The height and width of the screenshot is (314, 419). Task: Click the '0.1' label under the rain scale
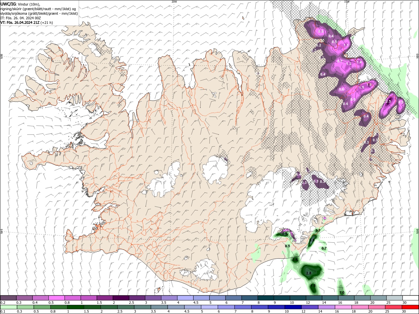[x=3, y=312]
